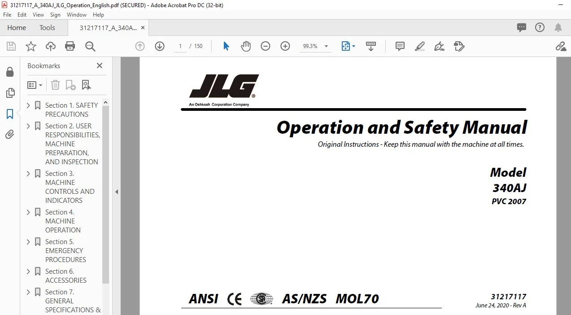Open the find text magnifier tool
Viewport: 571px width, 315px height.
point(90,46)
